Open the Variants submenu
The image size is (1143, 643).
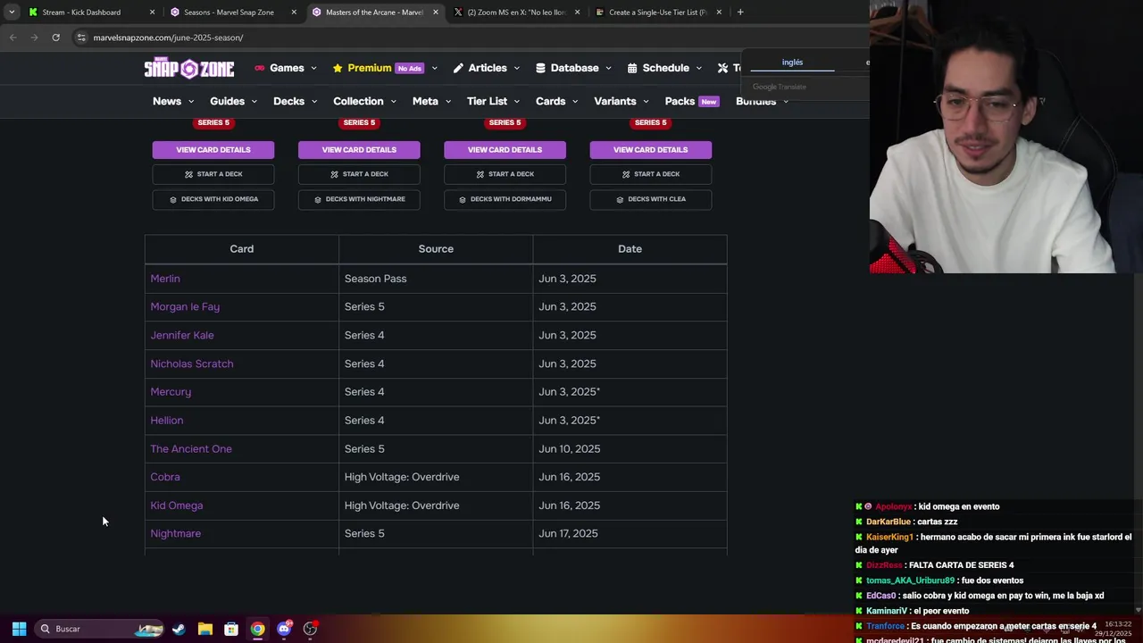[622, 101]
